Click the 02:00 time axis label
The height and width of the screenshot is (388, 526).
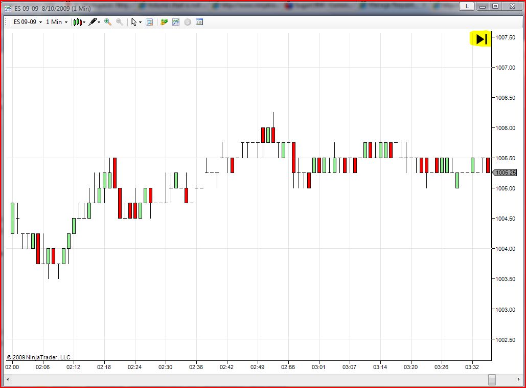coord(12,367)
